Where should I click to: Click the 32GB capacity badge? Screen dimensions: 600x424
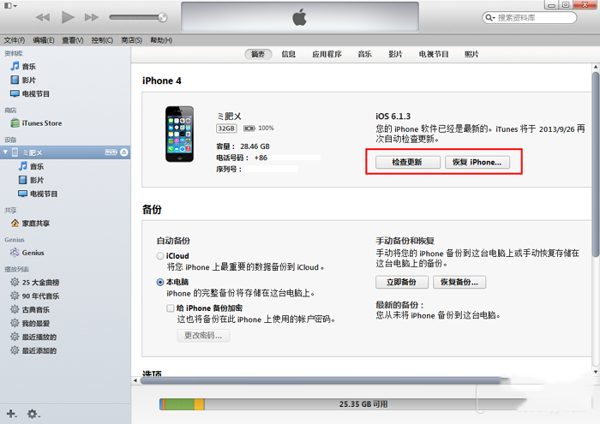click(x=226, y=128)
